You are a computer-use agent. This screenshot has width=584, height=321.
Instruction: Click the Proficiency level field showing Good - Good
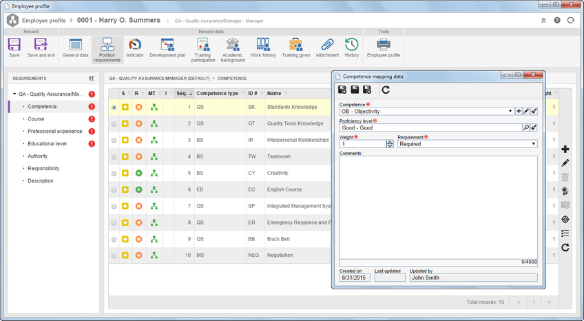430,127
